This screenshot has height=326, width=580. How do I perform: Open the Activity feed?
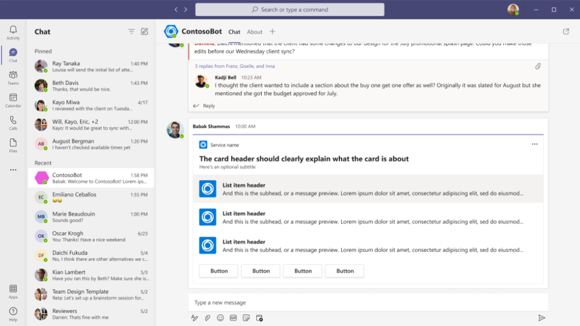[x=13, y=32]
